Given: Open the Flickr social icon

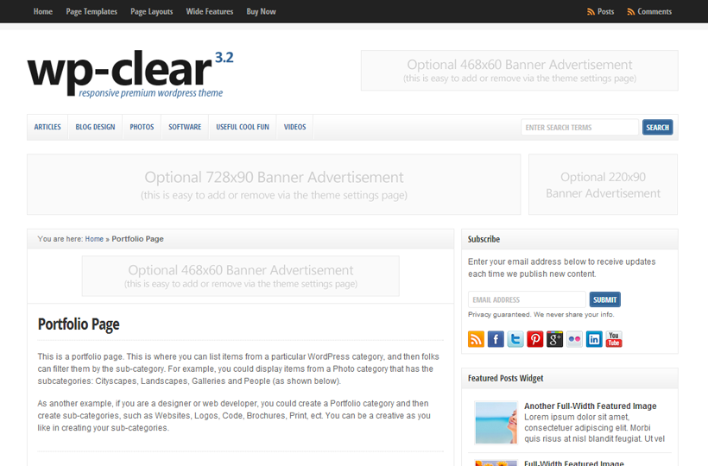Looking at the screenshot, I should pos(574,339).
